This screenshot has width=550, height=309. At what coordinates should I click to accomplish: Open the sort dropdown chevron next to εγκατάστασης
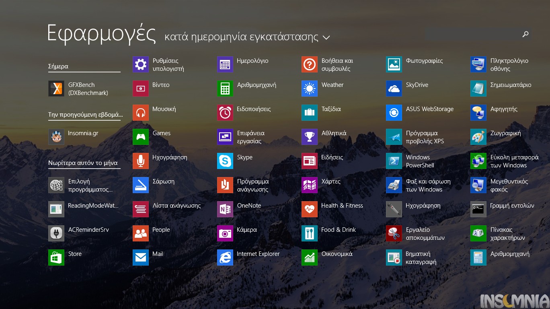[326, 38]
